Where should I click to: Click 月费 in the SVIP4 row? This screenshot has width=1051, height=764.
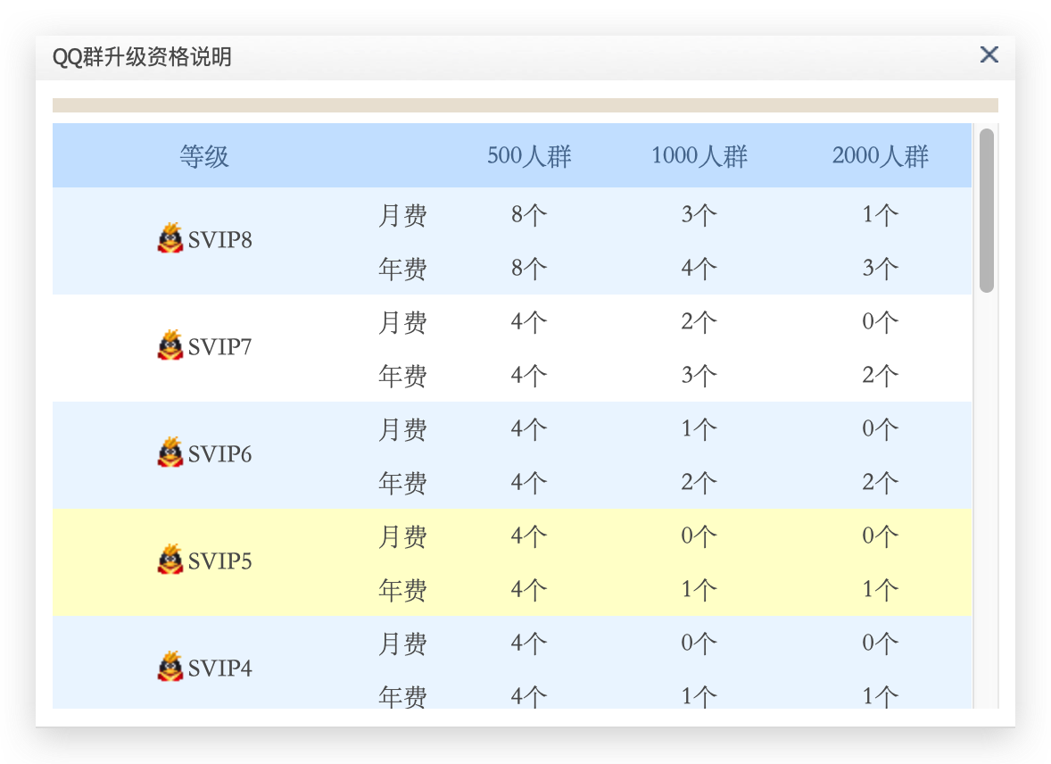[403, 644]
